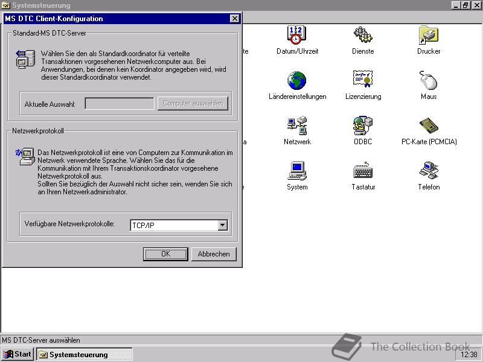Expand the Verfügbare Netzwerkprotokolle dropdown arrow
The height and width of the screenshot is (362, 483).
click(222, 225)
